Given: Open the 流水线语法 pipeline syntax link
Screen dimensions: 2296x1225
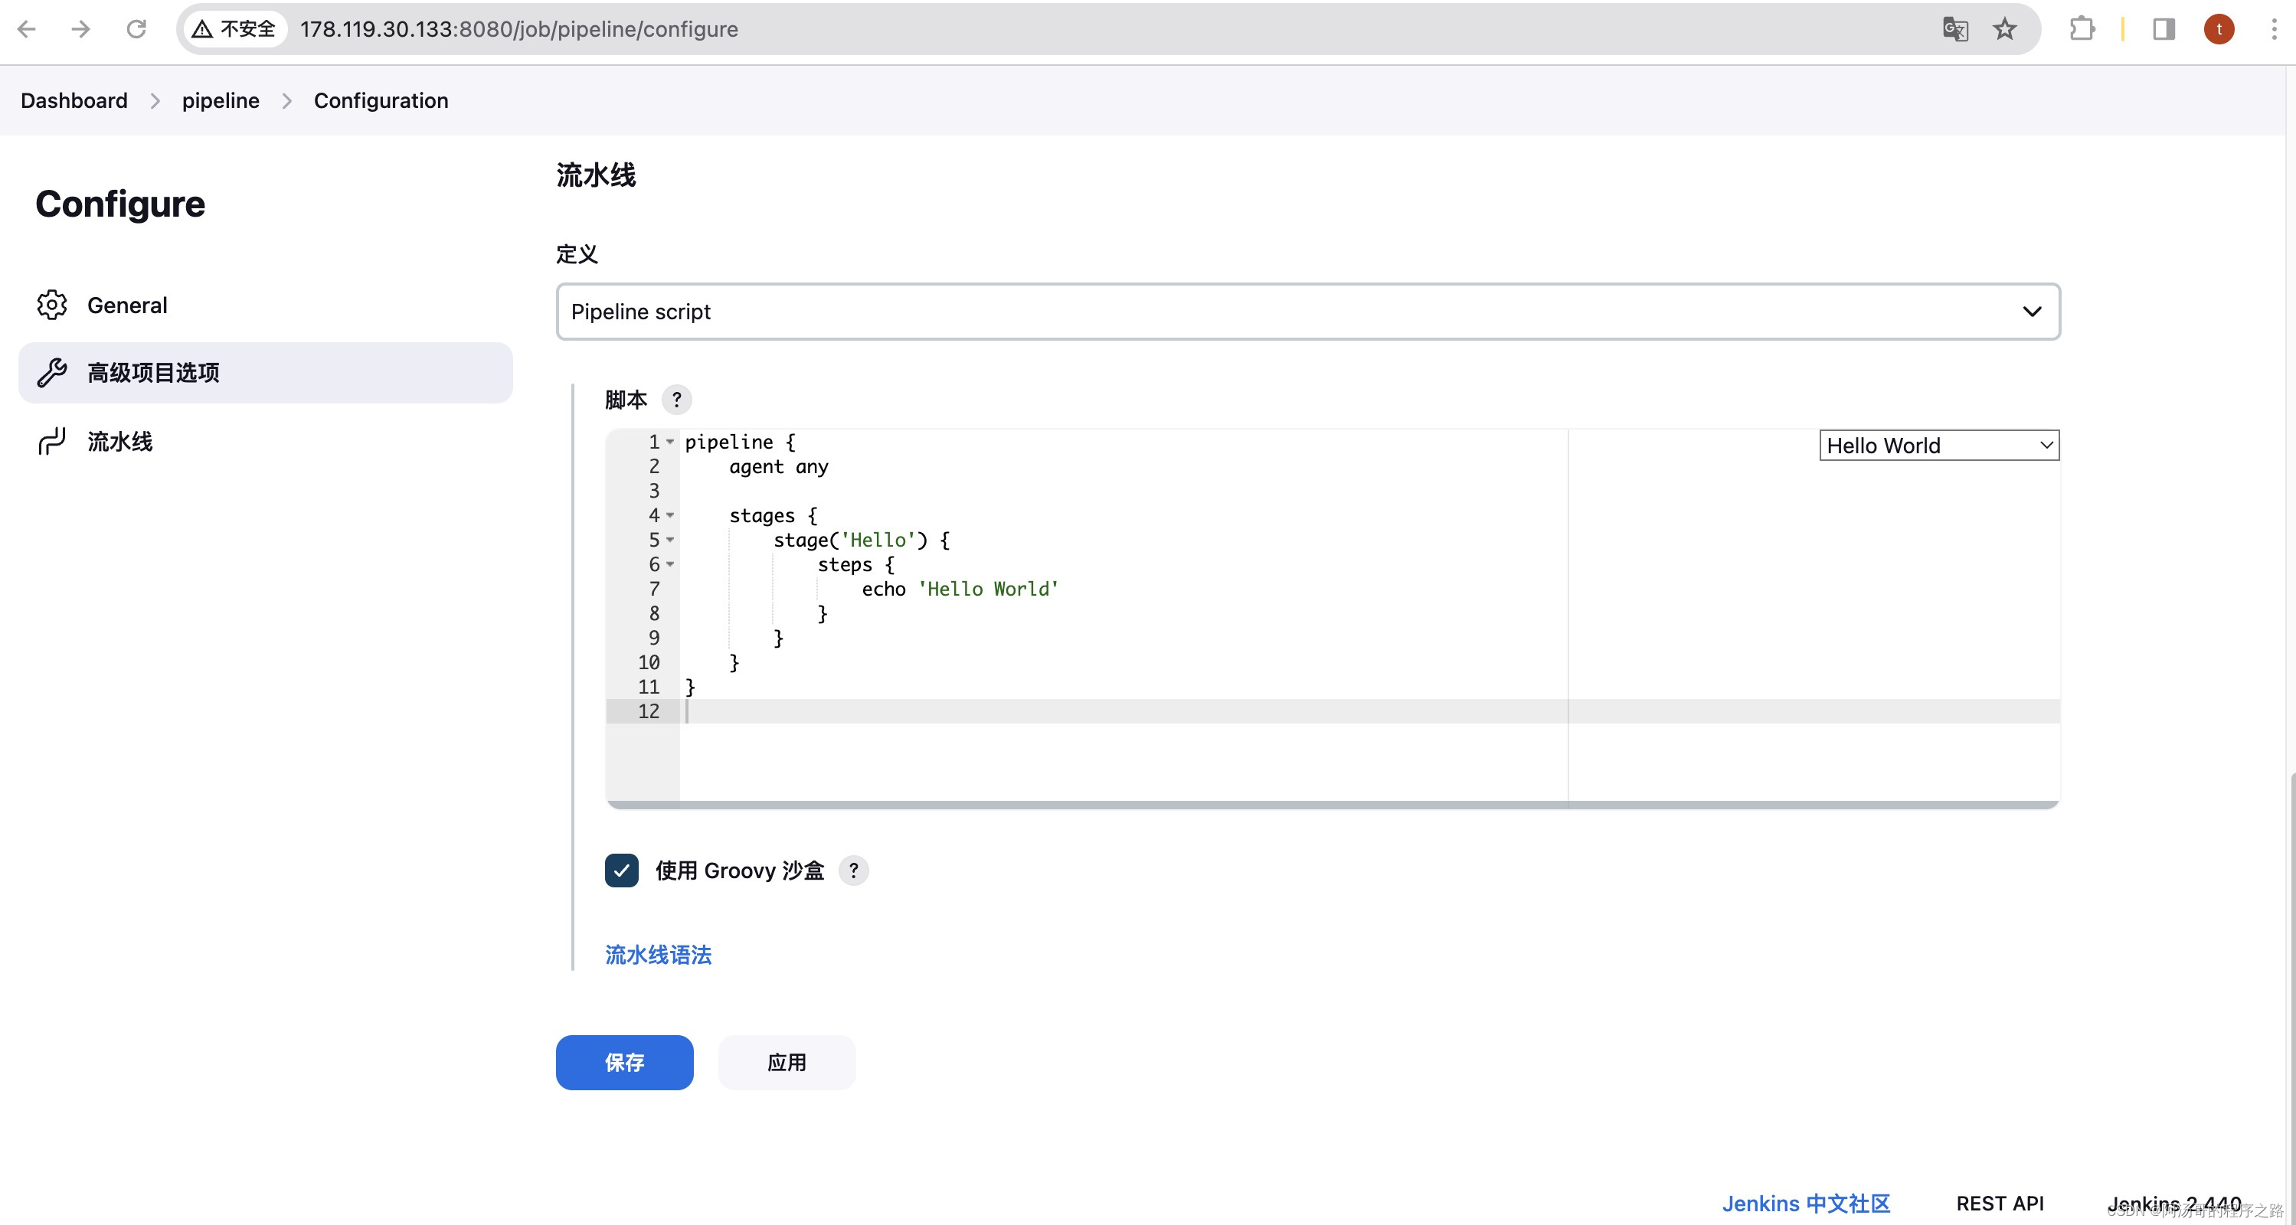Looking at the screenshot, I should (658, 955).
